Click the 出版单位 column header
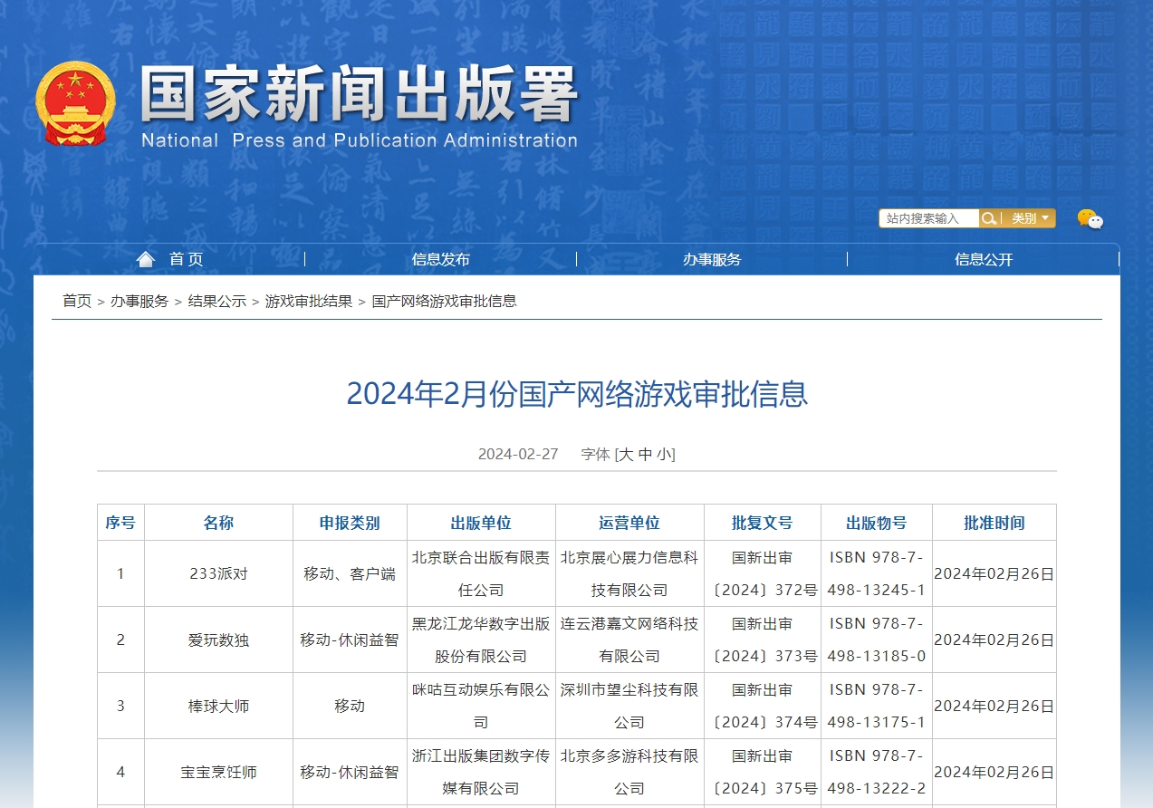 click(x=481, y=523)
